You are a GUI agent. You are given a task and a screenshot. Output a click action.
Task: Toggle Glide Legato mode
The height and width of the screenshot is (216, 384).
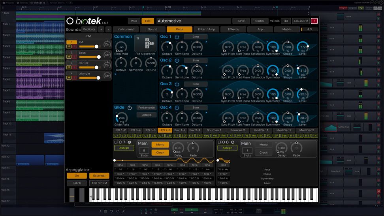(147, 115)
